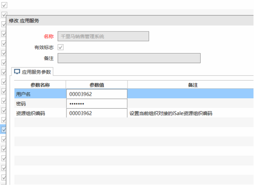Click the monitor icon on 应用服务参数 tab
The width and height of the screenshot is (255, 186).
(17, 72)
